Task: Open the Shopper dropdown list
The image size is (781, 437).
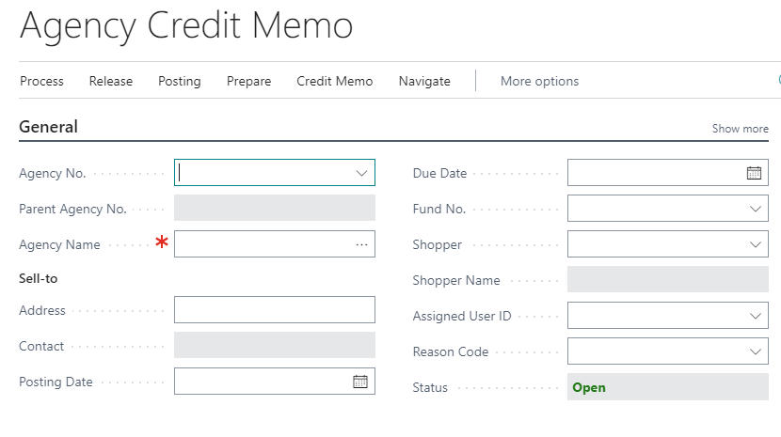Action: pyautogui.click(x=755, y=244)
